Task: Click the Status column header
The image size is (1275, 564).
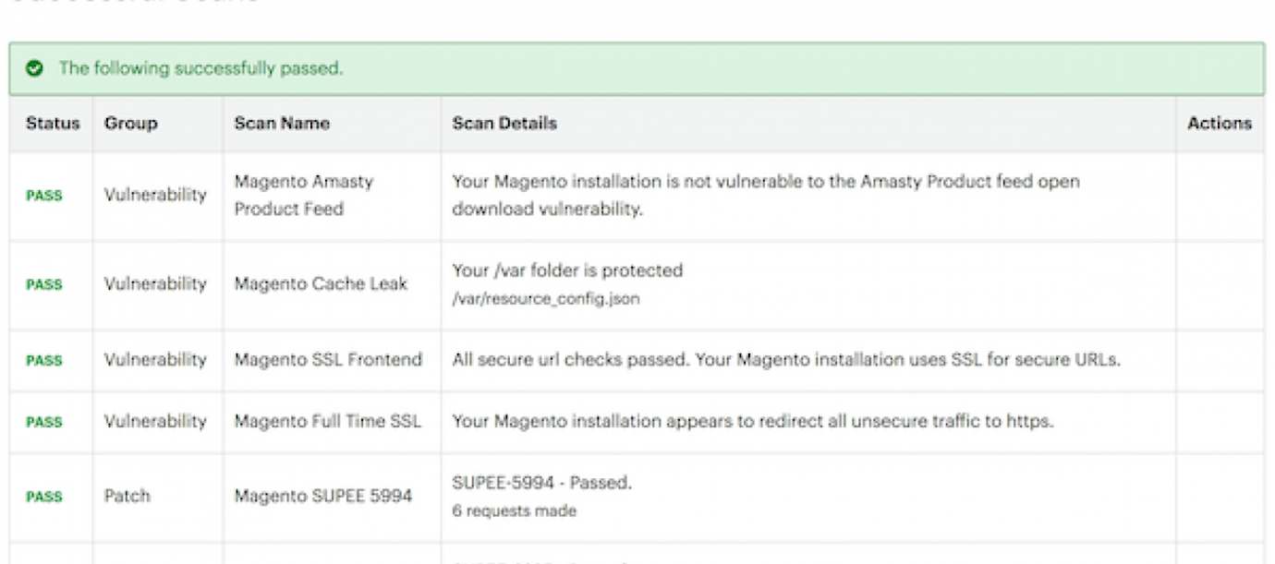Action: [x=53, y=123]
